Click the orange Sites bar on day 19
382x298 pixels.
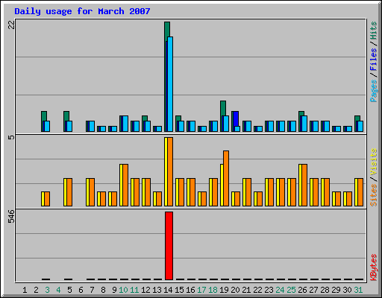tap(226, 178)
